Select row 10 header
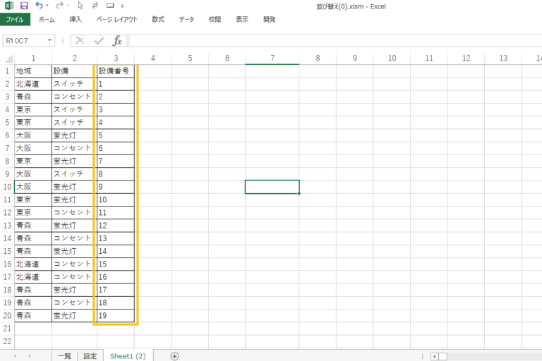The height and width of the screenshot is (361, 542). point(6,187)
